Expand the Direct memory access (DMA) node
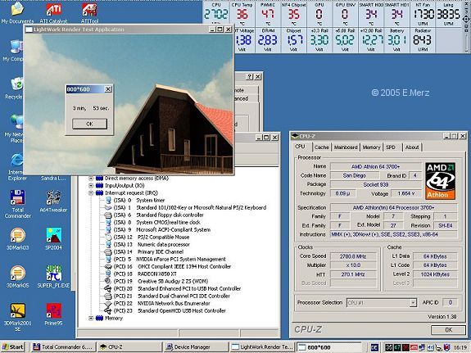471x353 pixels. (91, 179)
